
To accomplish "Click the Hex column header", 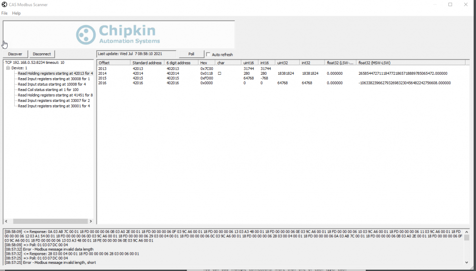I will pos(204,63).
